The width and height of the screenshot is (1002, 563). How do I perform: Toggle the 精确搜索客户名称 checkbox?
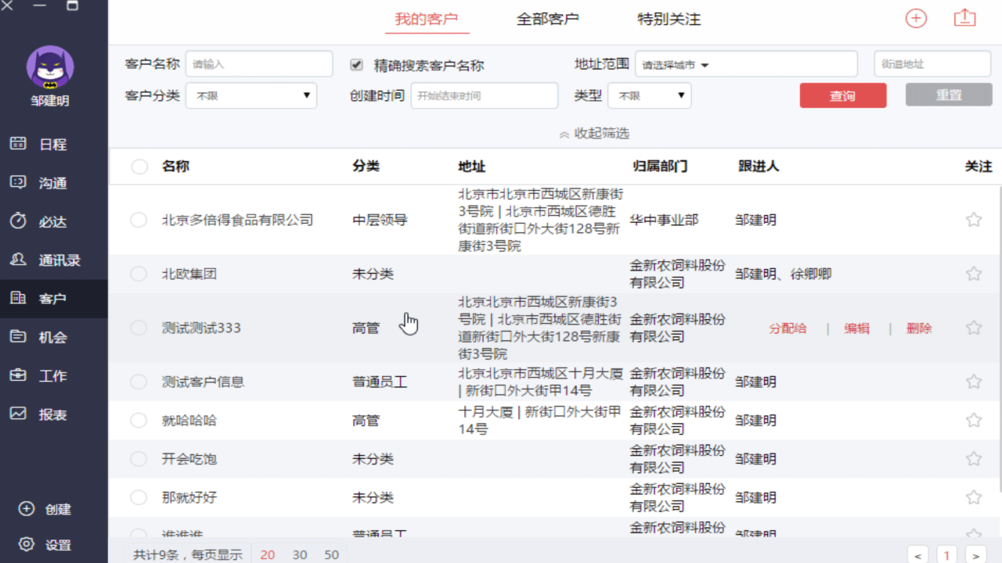357,65
